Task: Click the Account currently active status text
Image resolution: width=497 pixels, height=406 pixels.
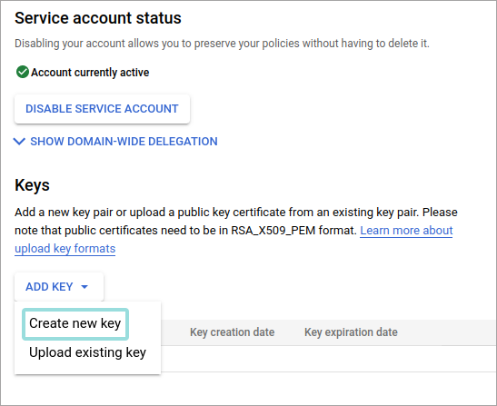Action: [x=90, y=73]
